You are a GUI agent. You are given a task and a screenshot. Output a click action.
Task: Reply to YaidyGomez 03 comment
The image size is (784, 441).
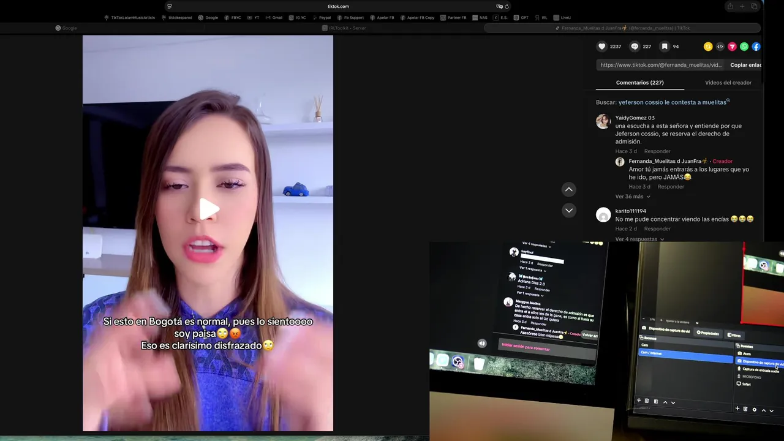tap(657, 151)
